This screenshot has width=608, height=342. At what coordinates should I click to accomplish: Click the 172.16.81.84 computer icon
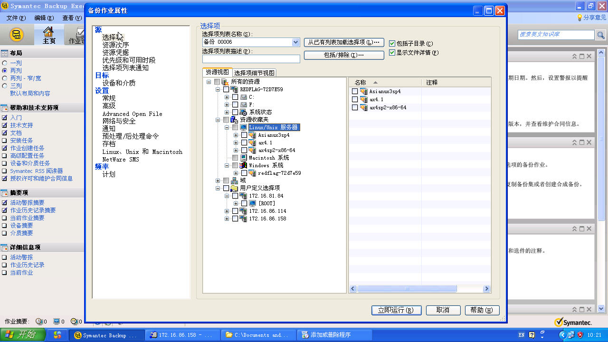coord(244,196)
